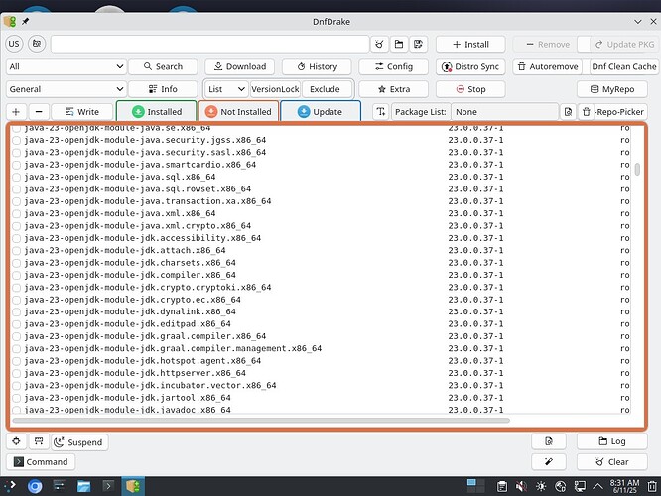This screenshot has width=661, height=496.
Task: Check the java.xml.crypto package checkbox
Action: 17,226
